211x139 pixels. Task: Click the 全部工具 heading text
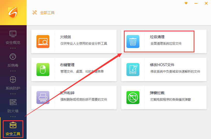47,13
